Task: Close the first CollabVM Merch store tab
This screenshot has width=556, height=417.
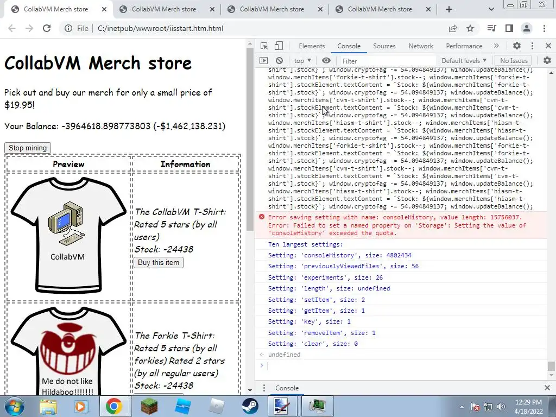Action: [x=104, y=9]
